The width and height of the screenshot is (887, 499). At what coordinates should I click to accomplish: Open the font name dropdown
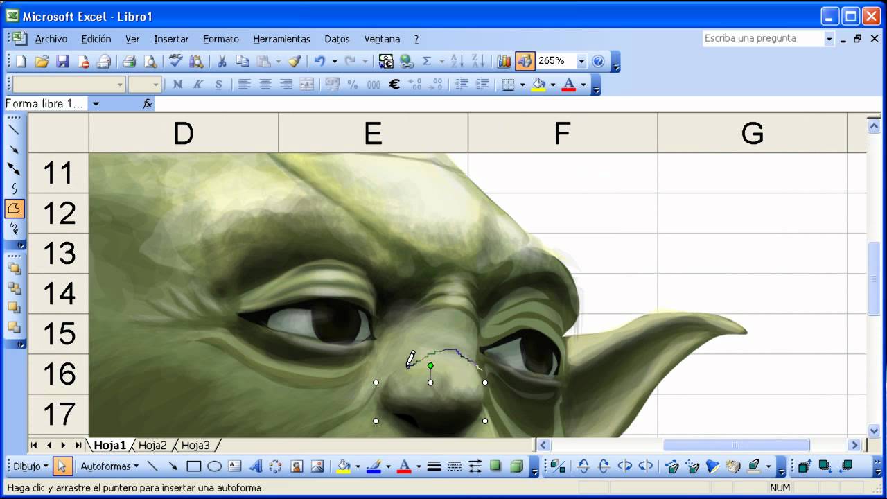click(x=120, y=85)
